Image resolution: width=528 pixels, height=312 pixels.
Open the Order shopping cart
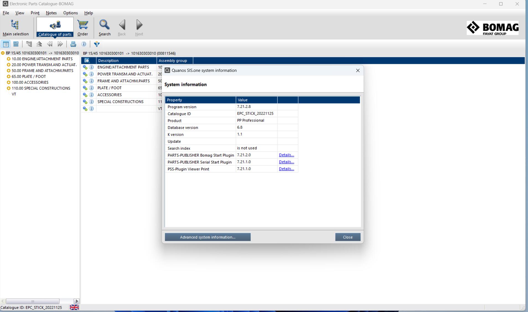coord(82,28)
